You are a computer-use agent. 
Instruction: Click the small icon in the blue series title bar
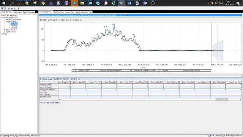click(125, 15)
